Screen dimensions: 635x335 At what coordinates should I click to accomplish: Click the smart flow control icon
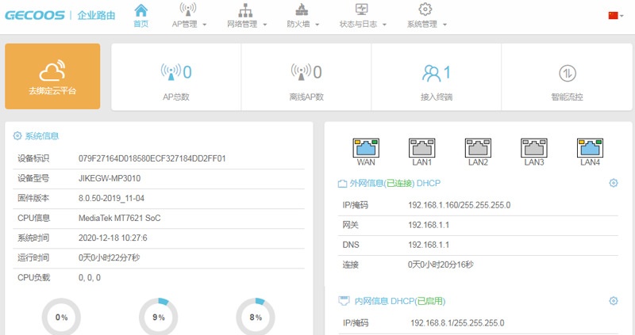coord(567,73)
